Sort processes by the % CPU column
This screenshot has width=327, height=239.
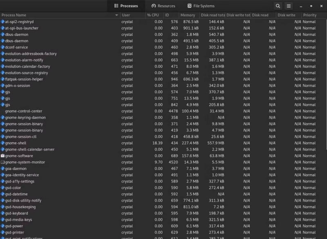152,15
